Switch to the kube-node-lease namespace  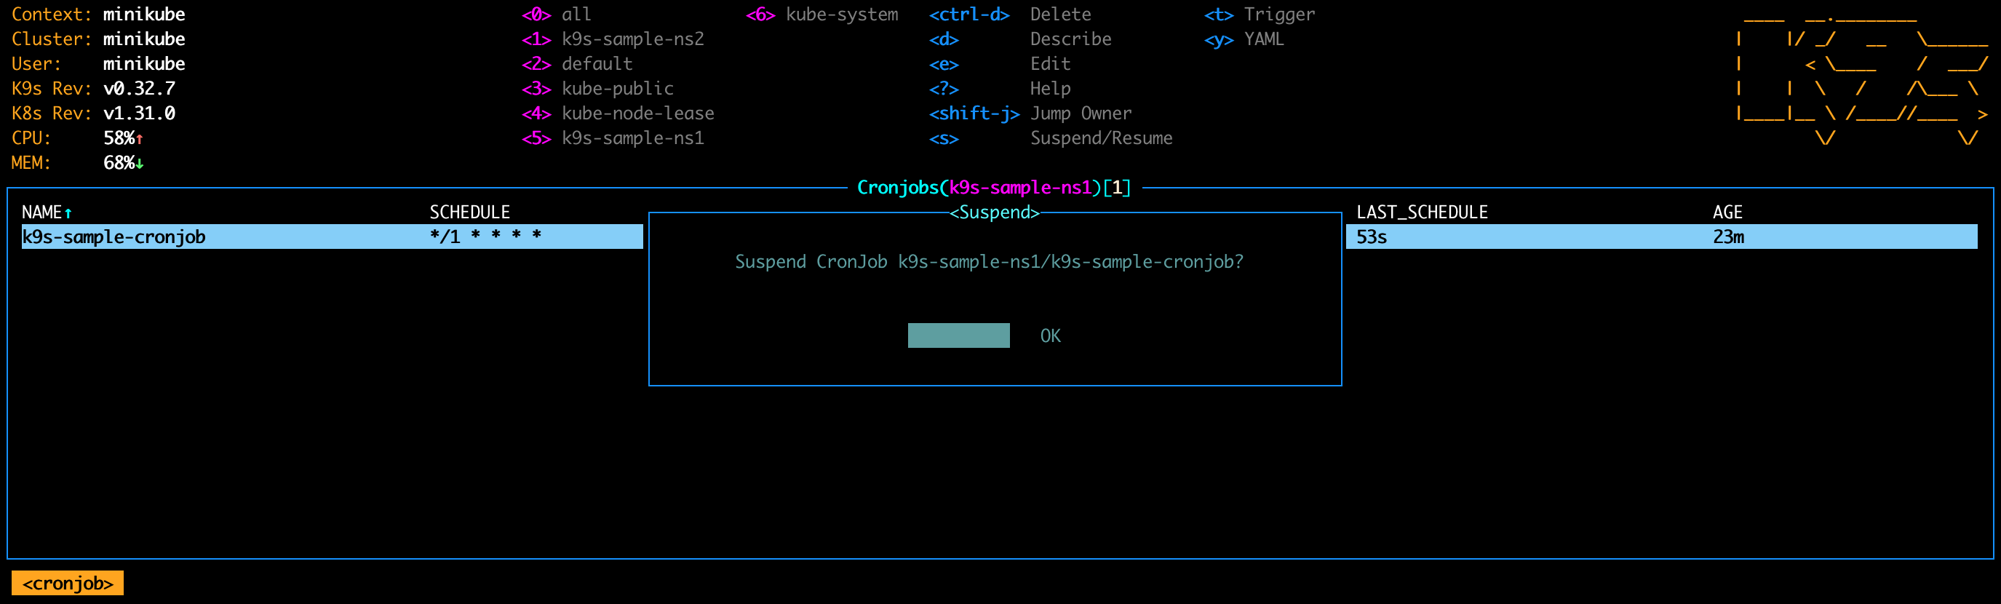[618, 114]
